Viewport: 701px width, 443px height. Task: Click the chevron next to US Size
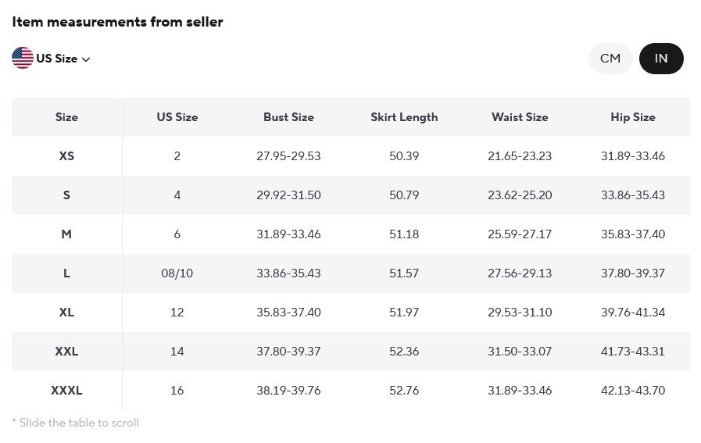(x=86, y=59)
